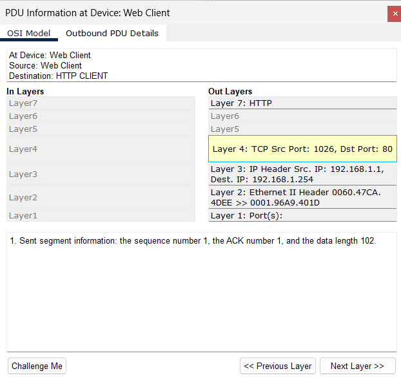Click the Destination: HTTP CLIENT line

(58, 76)
